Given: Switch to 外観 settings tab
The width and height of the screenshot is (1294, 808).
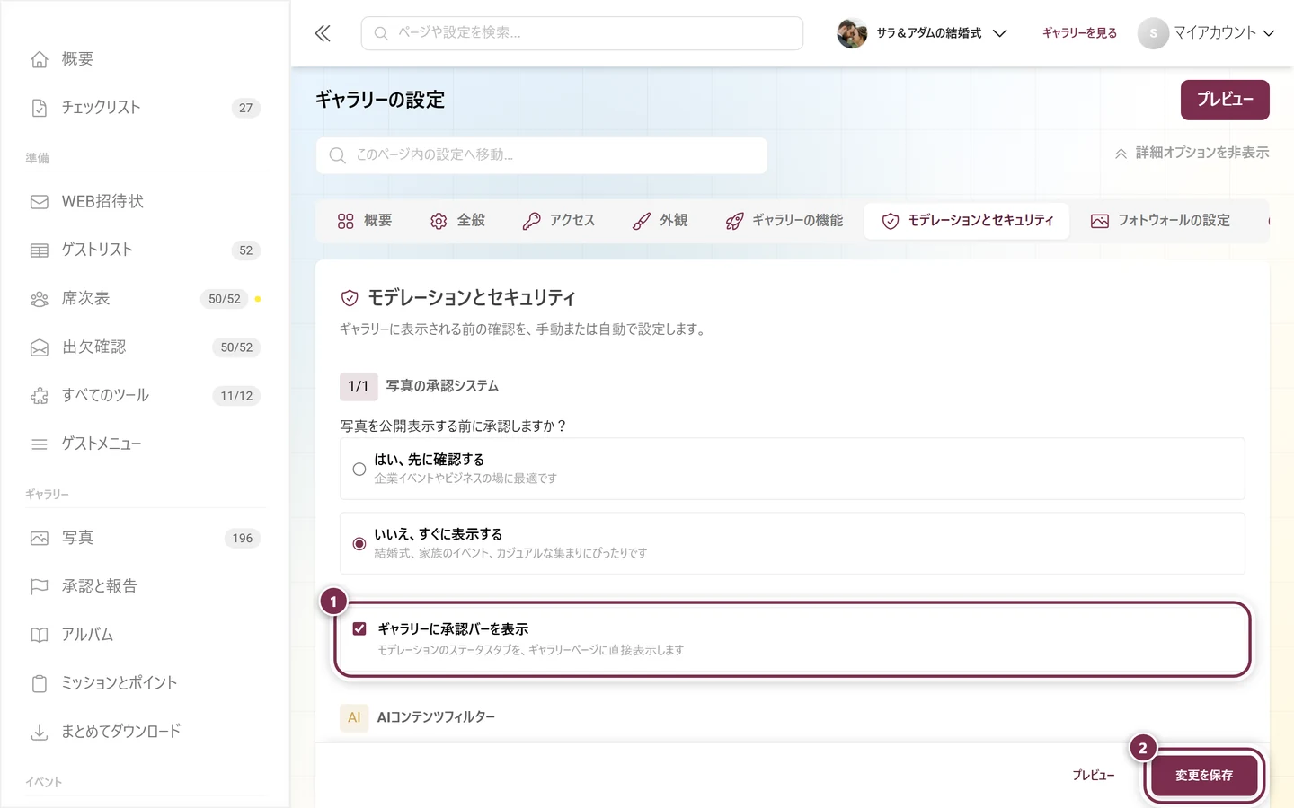Looking at the screenshot, I should coord(660,221).
